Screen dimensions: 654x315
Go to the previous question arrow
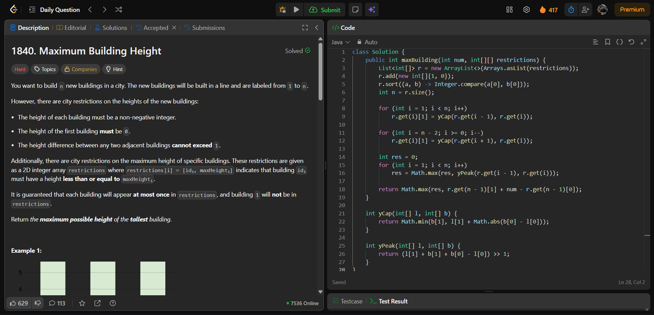(91, 10)
